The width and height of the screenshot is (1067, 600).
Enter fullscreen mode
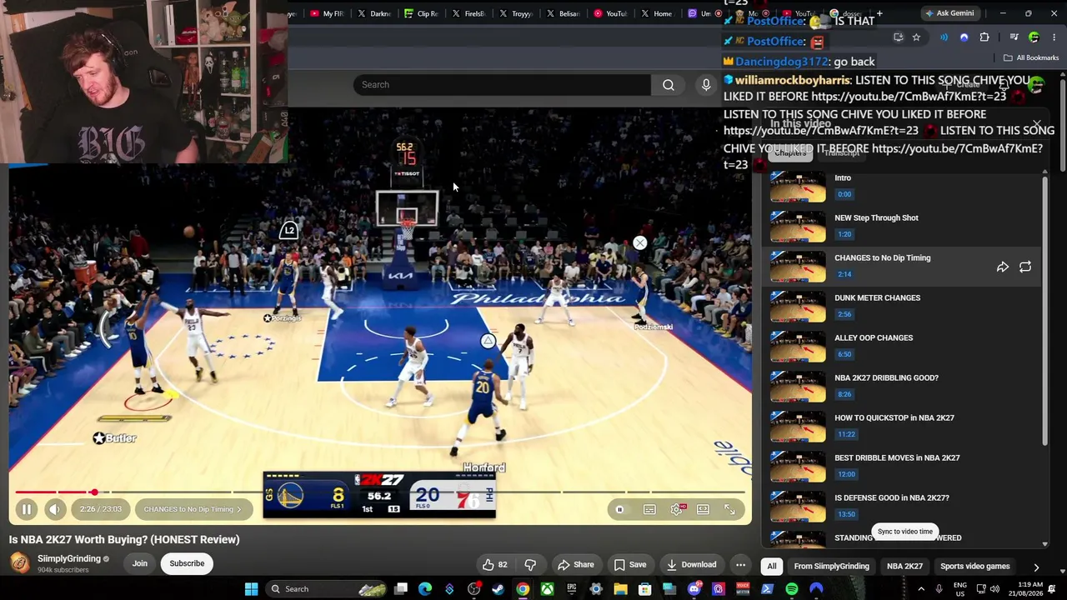click(729, 509)
